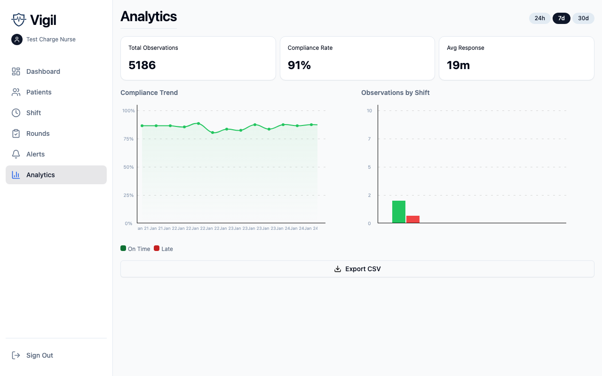Click the green On Time bar
This screenshot has width=602, height=376.
pyautogui.click(x=398, y=211)
